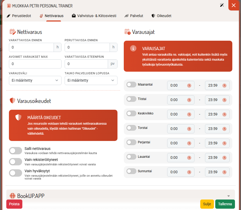The height and width of the screenshot is (210, 241).
Task: Click the Varattavissa eteenpäin input field
Action: pyautogui.click(x=86, y=64)
